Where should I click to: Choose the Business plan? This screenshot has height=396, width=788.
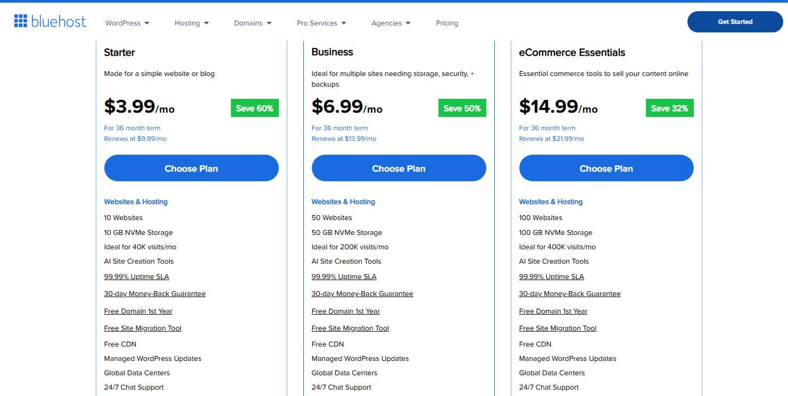399,168
